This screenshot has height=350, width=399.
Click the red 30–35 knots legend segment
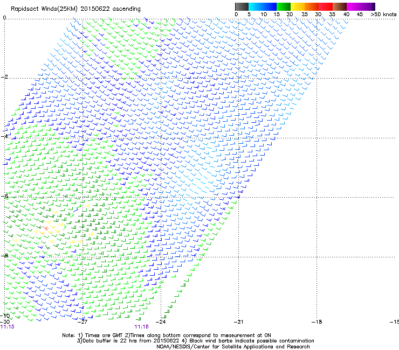325,6
